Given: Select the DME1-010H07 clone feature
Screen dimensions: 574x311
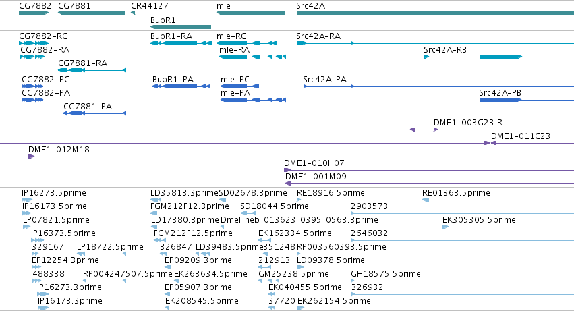Looking at the screenshot, I should (429, 170).
